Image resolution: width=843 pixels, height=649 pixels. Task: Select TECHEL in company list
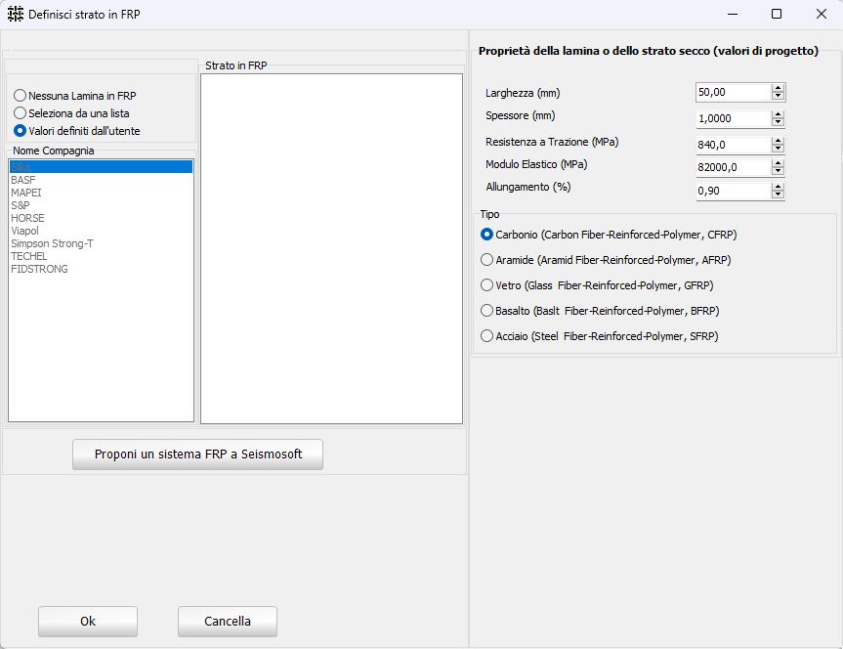coord(101,256)
